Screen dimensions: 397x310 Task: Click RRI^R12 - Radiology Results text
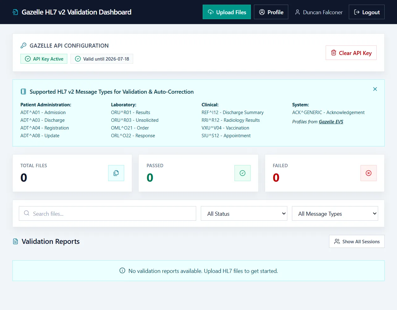click(231, 120)
